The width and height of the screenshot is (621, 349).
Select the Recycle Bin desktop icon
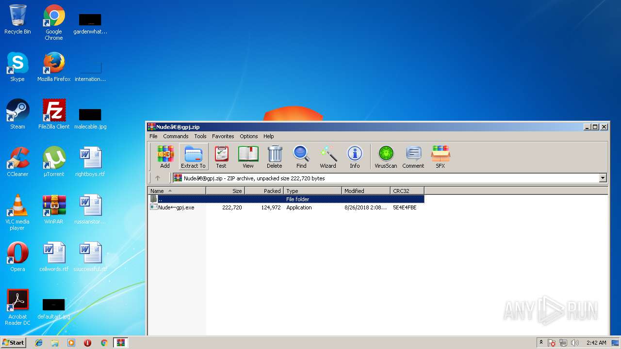tap(17, 19)
